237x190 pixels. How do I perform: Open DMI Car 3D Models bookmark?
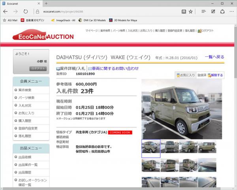[92, 20]
